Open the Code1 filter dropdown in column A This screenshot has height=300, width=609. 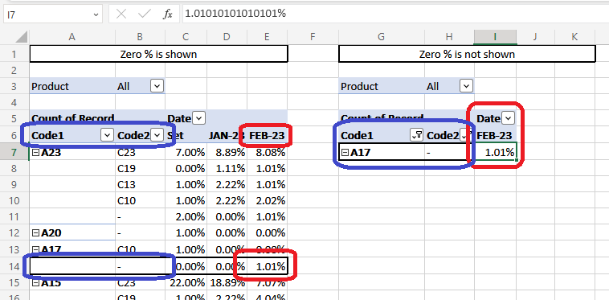(x=106, y=135)
